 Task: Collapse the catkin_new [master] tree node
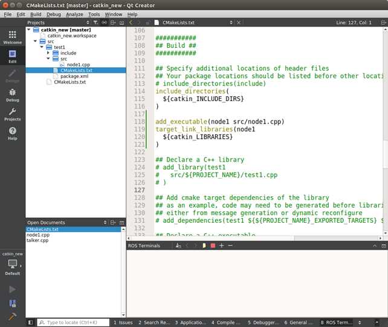pos(28,30)
